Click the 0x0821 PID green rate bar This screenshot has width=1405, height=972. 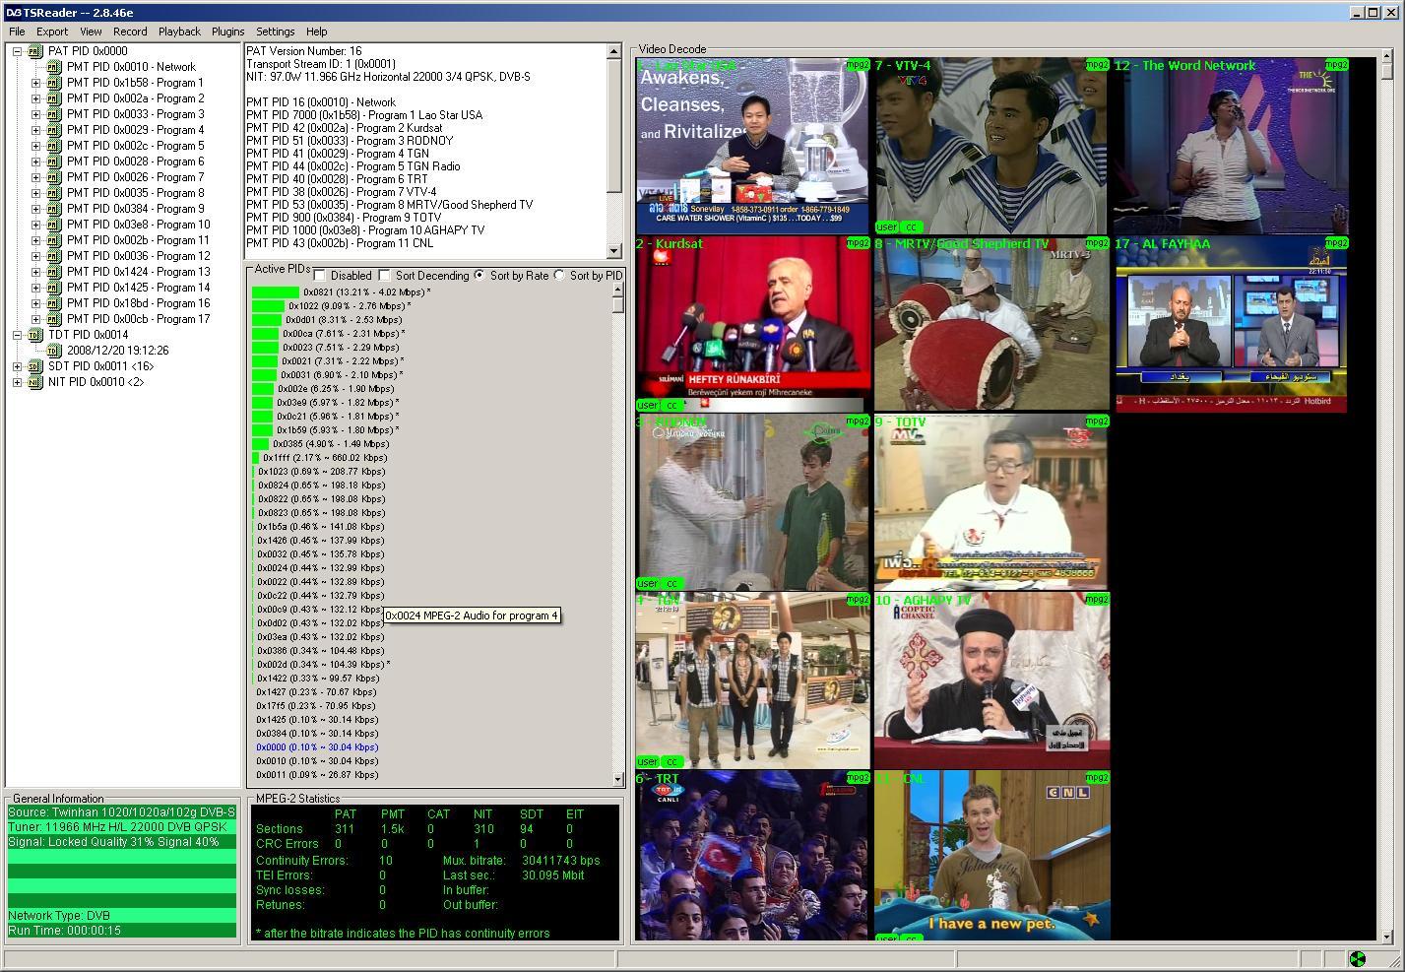click(276, 292)
